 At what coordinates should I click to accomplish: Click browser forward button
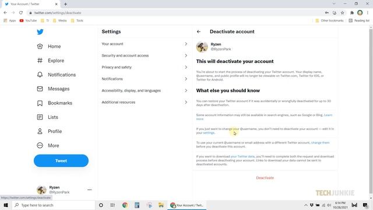click(x=13, y=13)
